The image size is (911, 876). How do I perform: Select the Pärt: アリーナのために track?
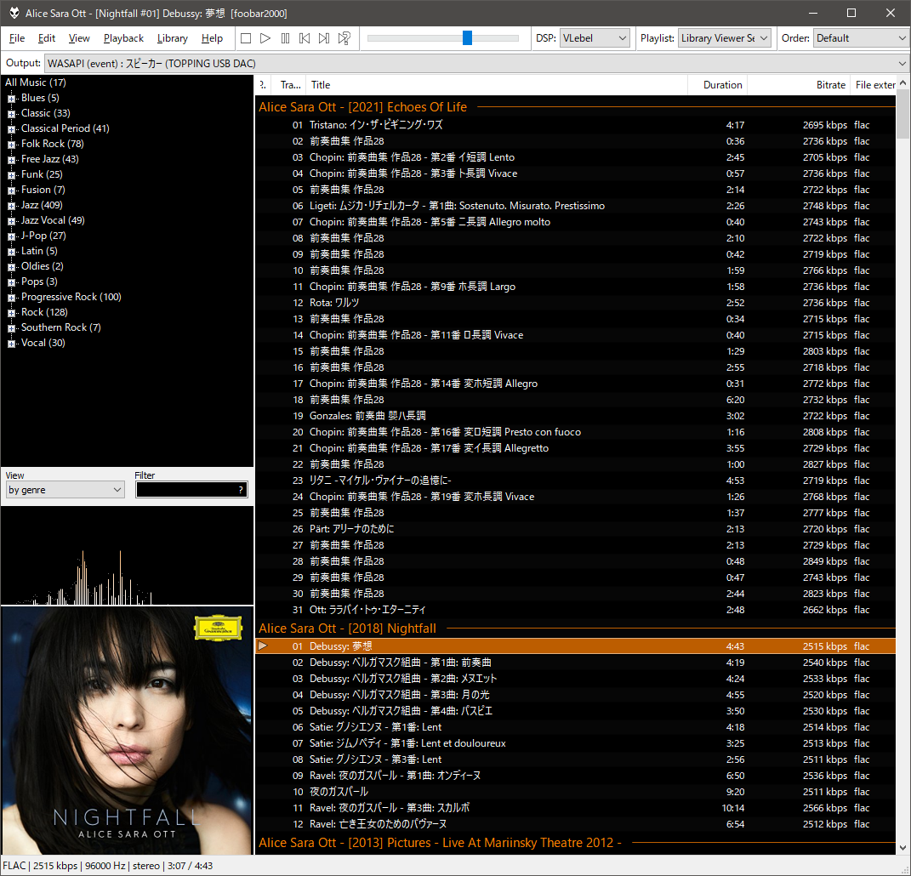click(575, 529)
